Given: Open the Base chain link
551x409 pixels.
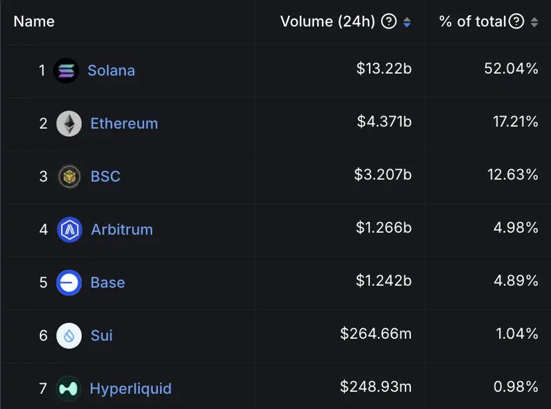Looking at the screenshot, I should [x=108, y=282].
